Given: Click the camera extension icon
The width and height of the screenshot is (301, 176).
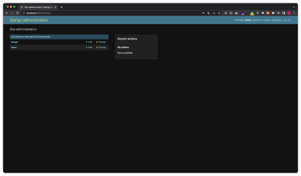Looking at the screenshot, I should (236, 13).
